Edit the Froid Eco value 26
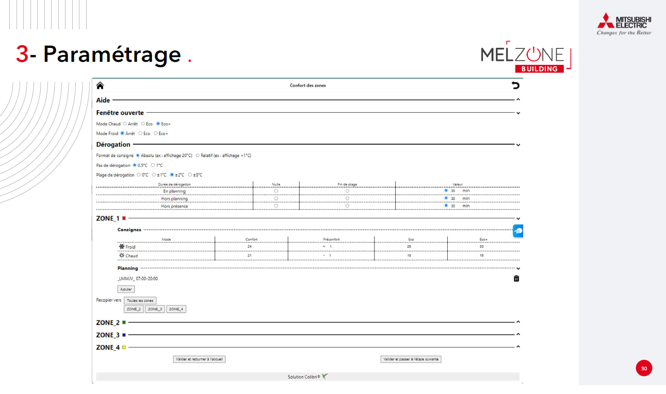The width and height of the screenshot is (666, 394). pyautogui.click(x=409, y=247)
